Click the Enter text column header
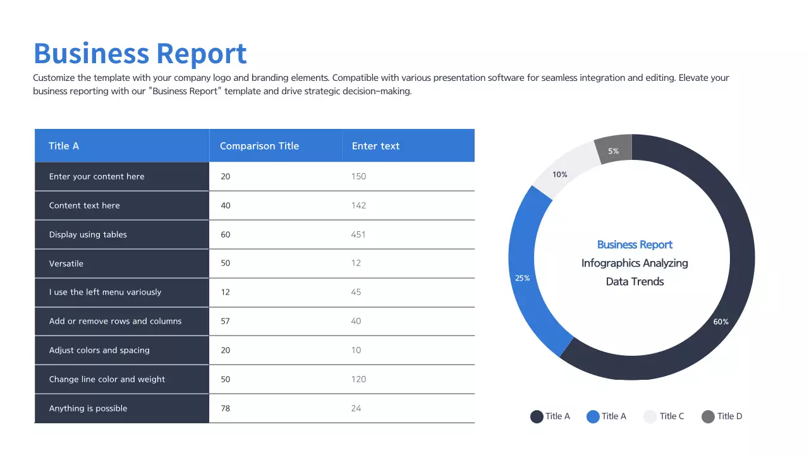The width and height of the screenshot is (809, 455). coord(375,145)
